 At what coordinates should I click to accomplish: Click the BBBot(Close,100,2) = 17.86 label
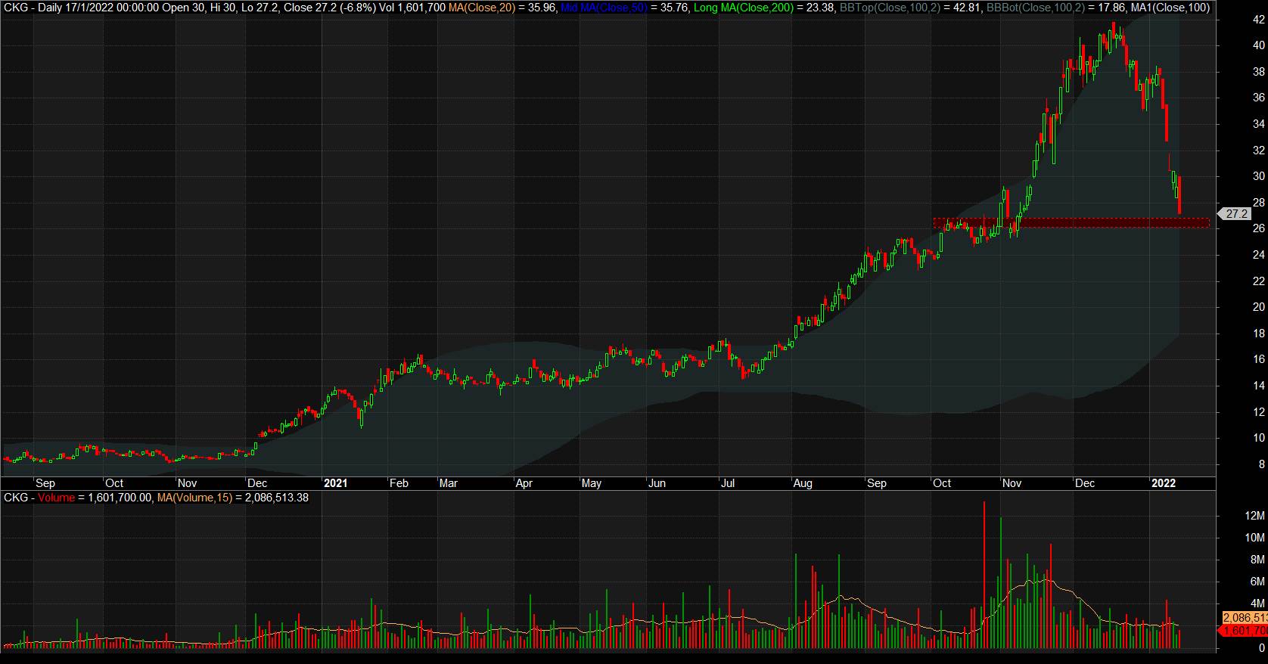point(1058,8)
